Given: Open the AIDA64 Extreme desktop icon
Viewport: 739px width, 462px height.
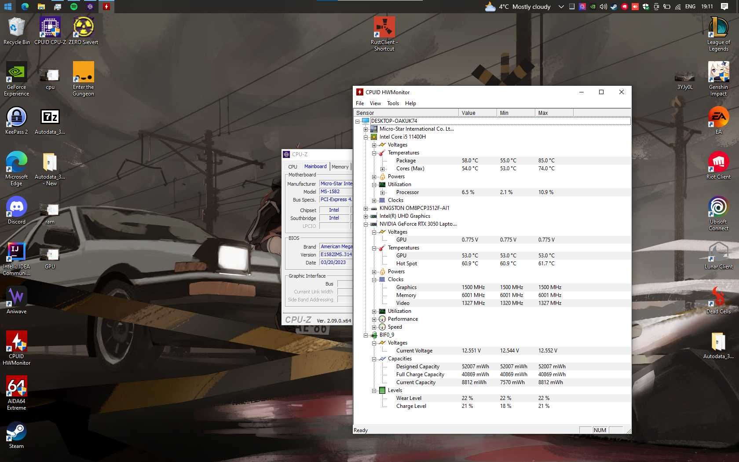Looking at the screenshot, I should pyautogui.click(x=16, y=393).
